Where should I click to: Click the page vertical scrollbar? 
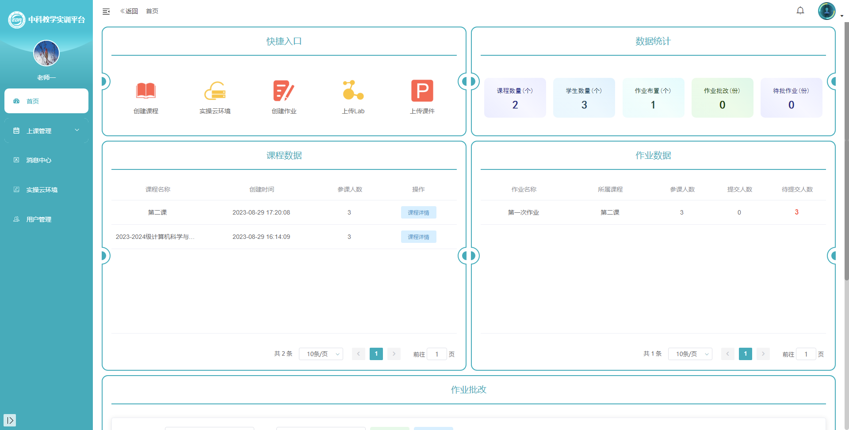pos(846,150)
